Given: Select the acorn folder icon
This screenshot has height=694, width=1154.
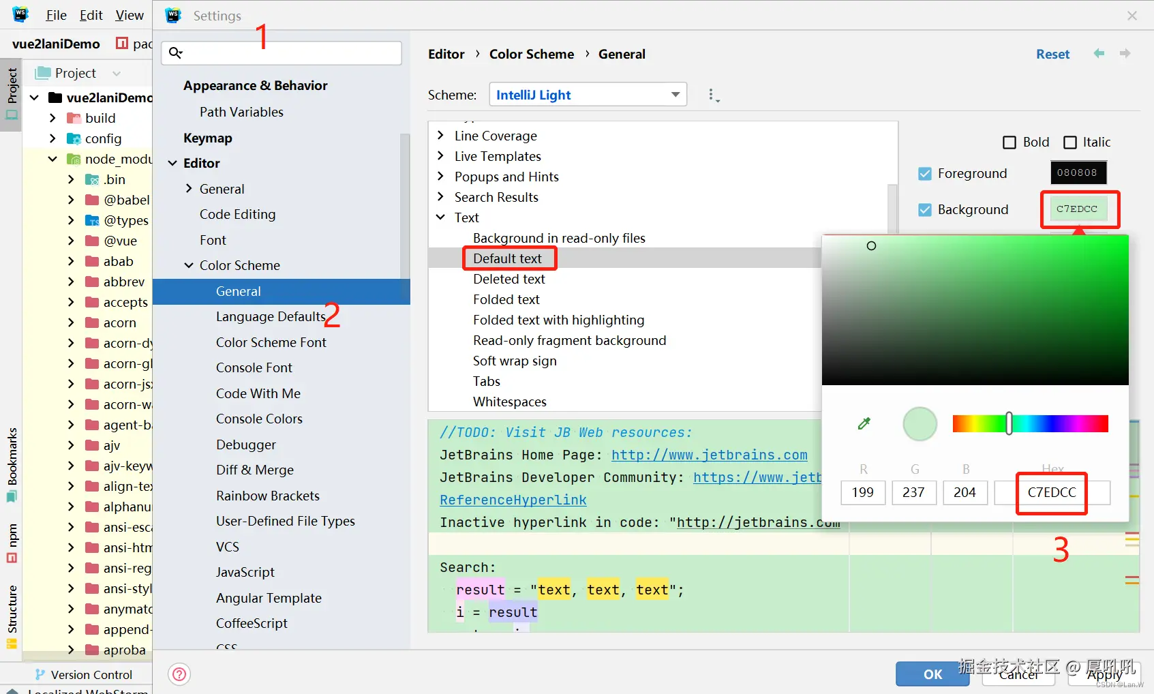Looking at the screenshot, I should 92,322.
